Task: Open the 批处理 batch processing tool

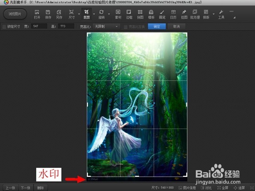Action: (195, 14)
